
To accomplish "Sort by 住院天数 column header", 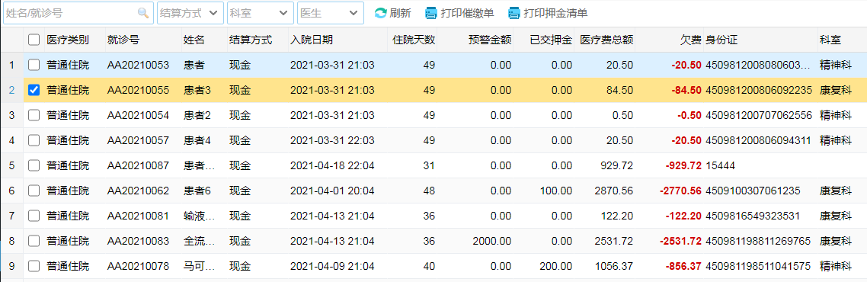I will click(x=414, y=40).
